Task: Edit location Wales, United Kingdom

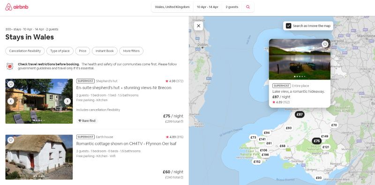Action: pos(172,7)
